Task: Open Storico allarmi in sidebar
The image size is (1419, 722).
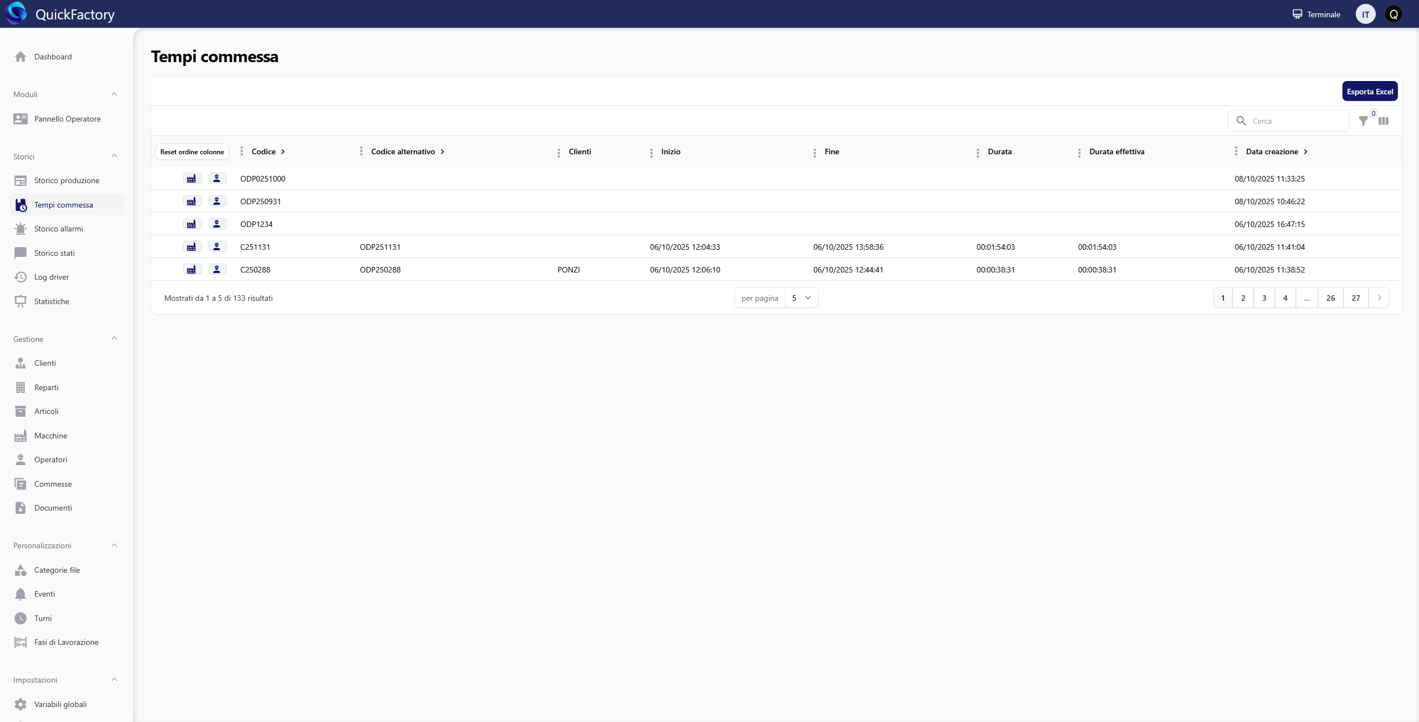Action: 58,229
